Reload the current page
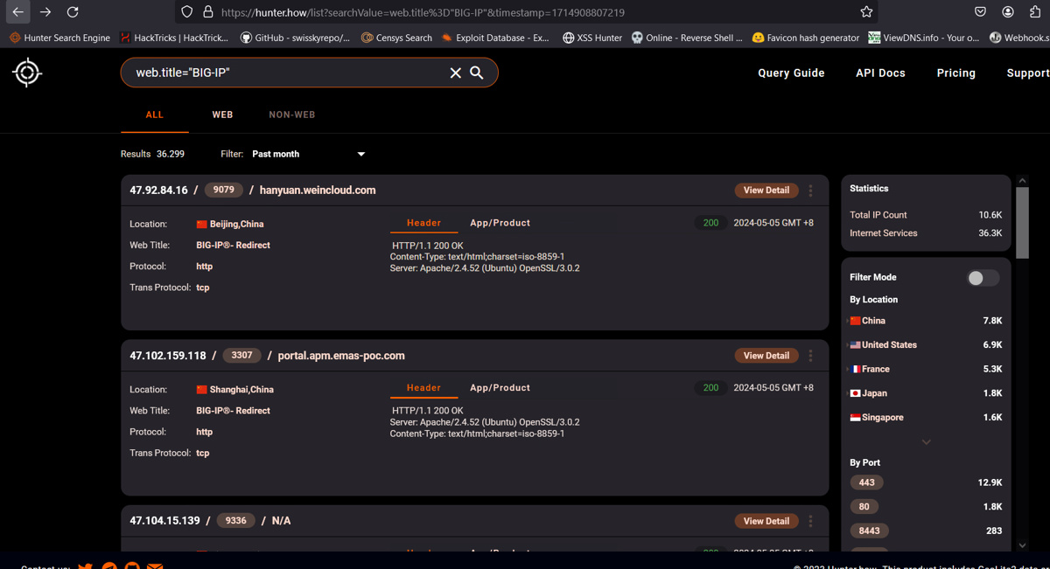 73,12
